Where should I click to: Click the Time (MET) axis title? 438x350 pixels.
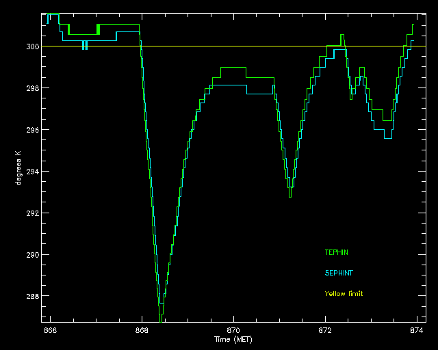233,339
